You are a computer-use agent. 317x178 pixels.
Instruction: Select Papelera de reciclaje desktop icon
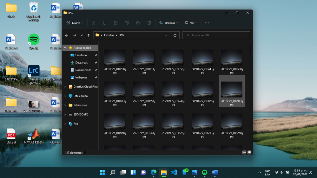pyautogui.click(x=34, y=12)
